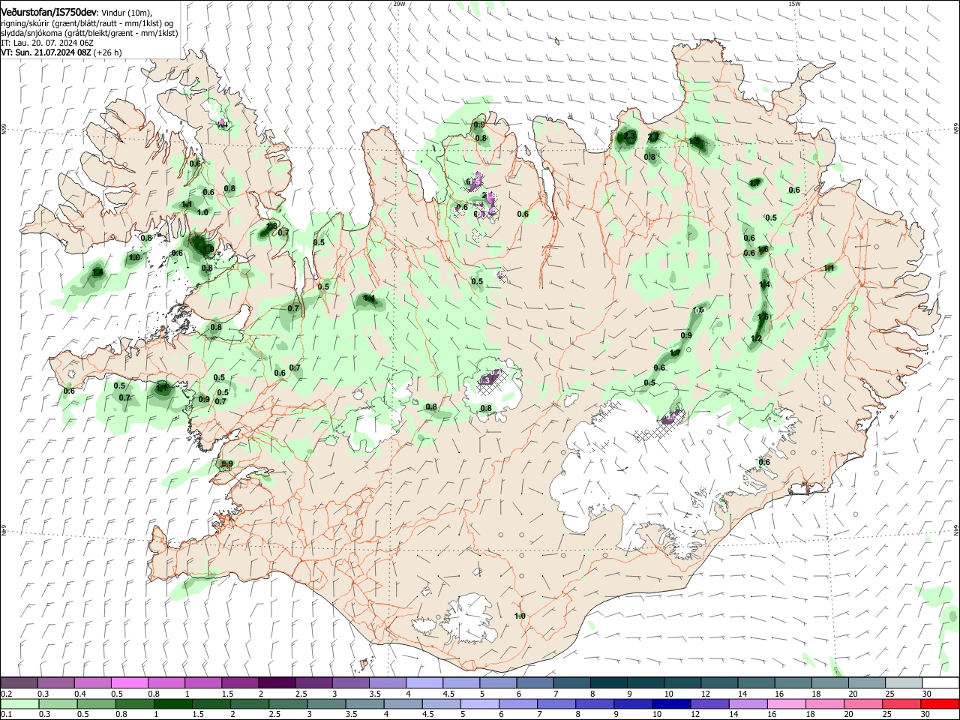Image resolution: width=960 pixels, height=720 pixels.
Task: Click the 'VT: Sun. 21.07.2024 08Z' valid time
Action: (x=46, y=52)
